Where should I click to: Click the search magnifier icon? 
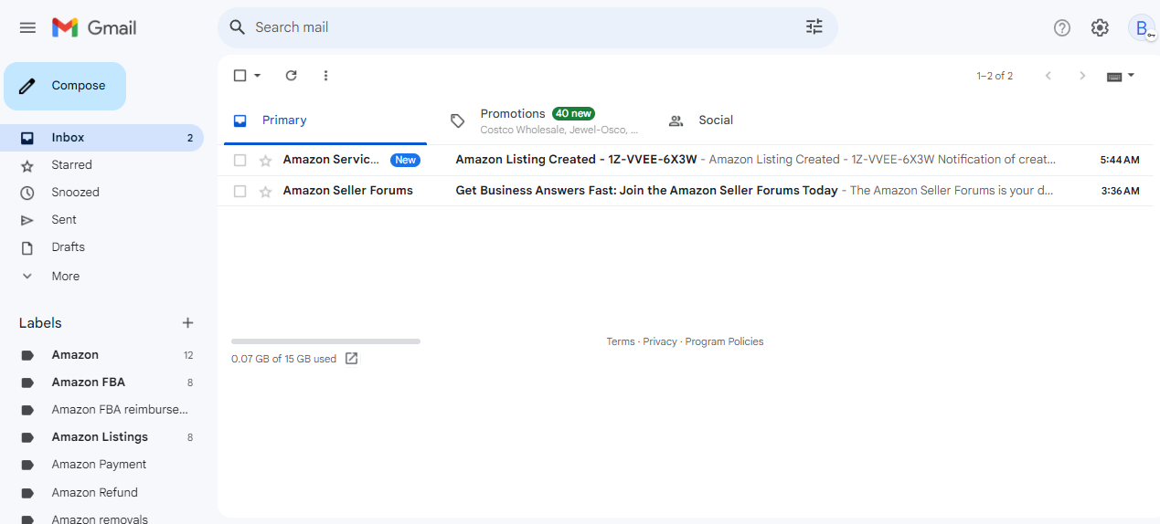(x=238, y=27)
